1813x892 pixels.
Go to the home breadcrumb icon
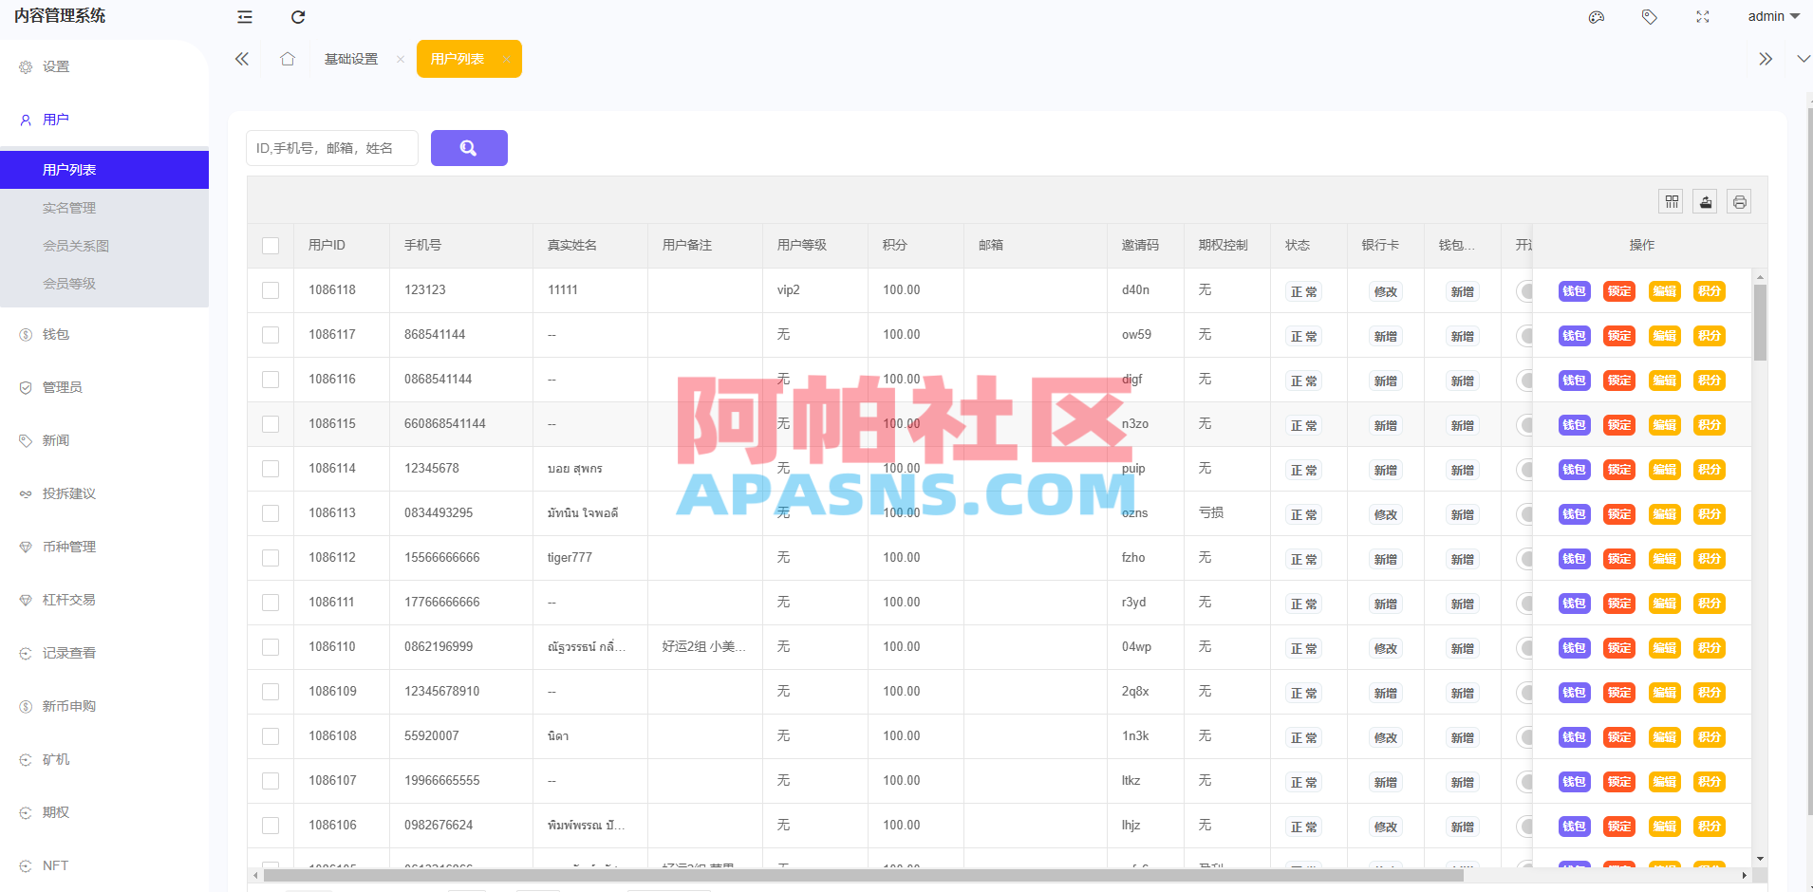287,58
